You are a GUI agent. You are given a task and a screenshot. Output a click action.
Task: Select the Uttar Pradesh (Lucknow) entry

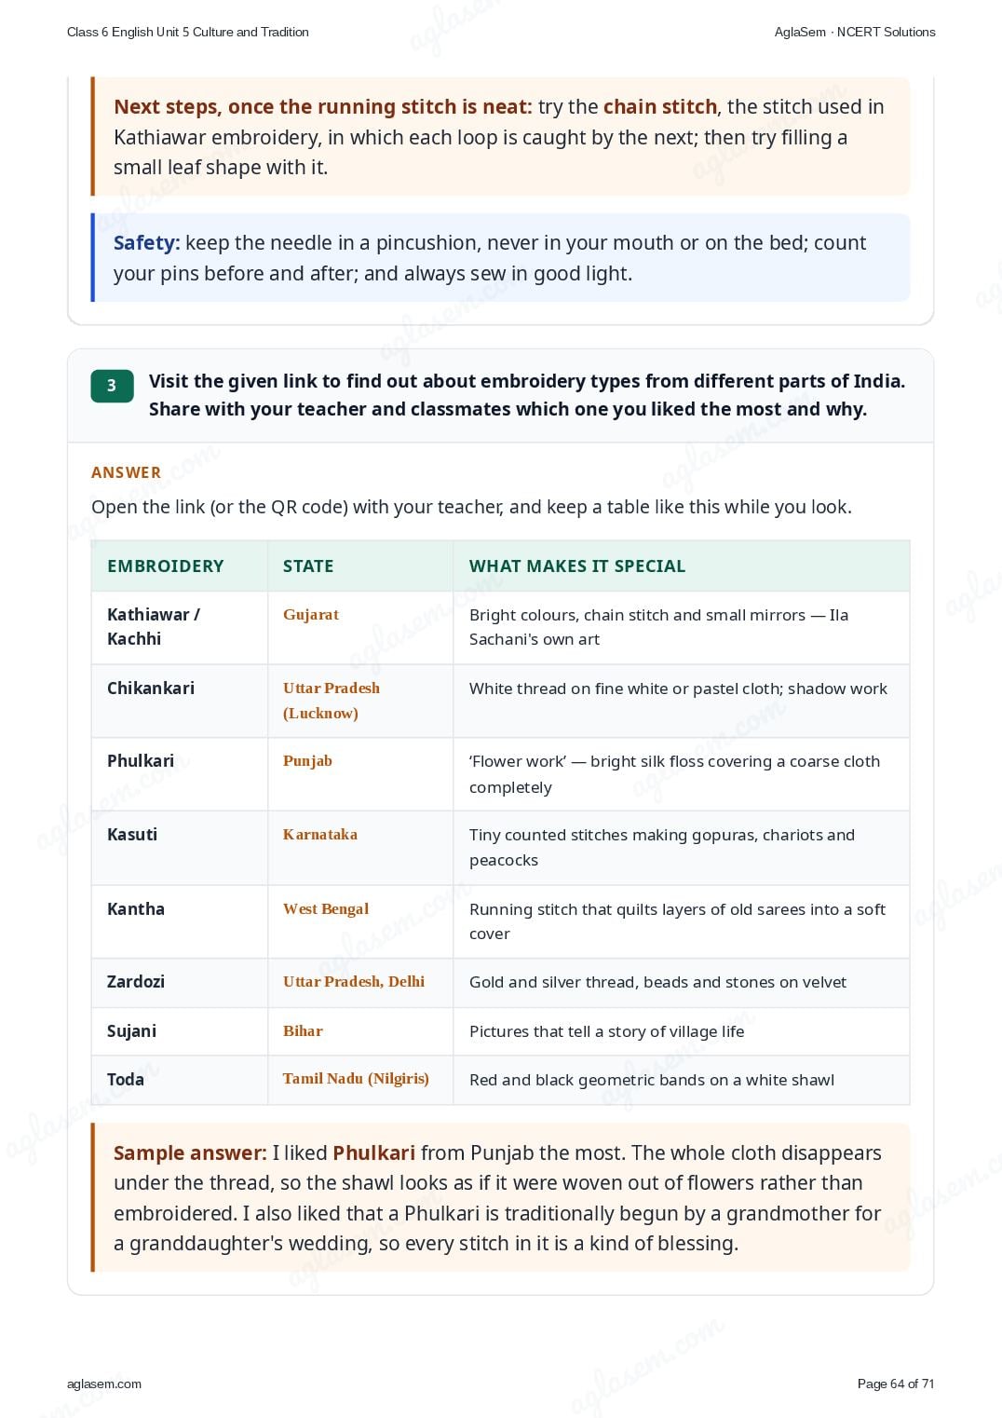(x=332, y=701)
